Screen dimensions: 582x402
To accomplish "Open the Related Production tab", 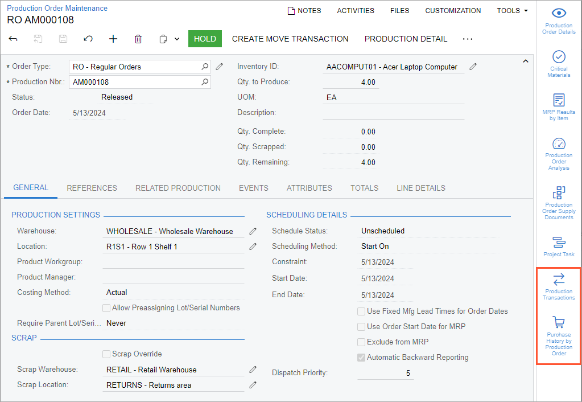I will coord(178,188).
